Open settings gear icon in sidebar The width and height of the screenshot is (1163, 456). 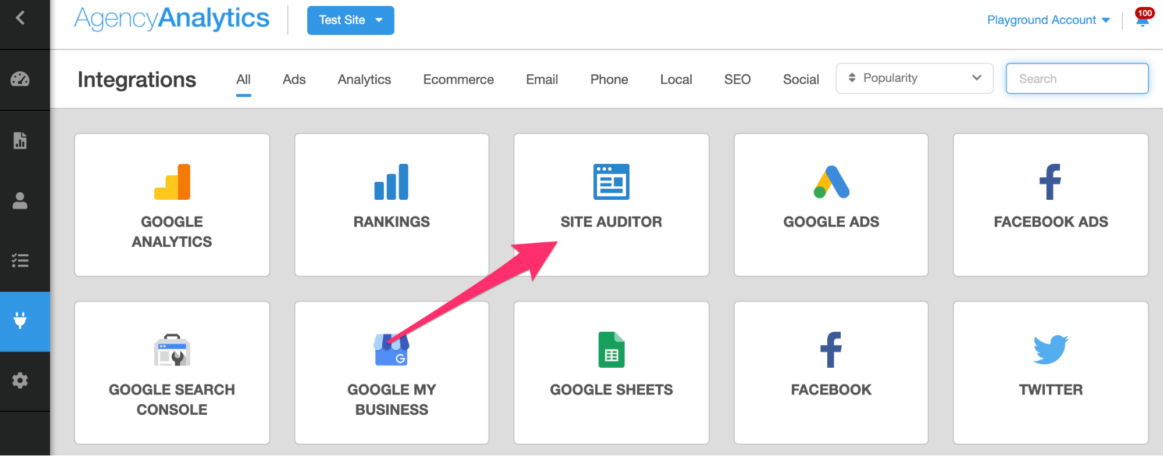(x=20, y=380)
